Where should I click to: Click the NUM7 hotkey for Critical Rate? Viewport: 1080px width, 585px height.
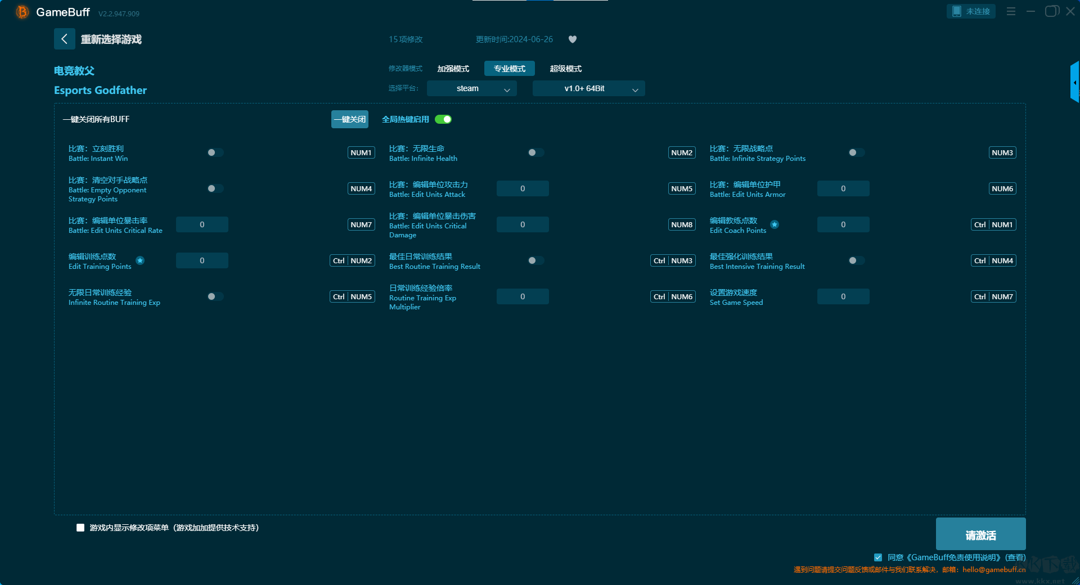click(361, 224)
